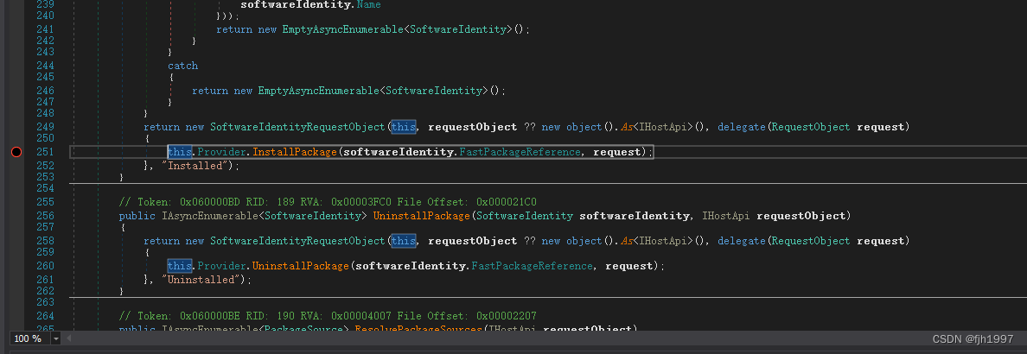Click 'request' parameter on line 249
This screenshot has width=1027, height=354.
880,127
